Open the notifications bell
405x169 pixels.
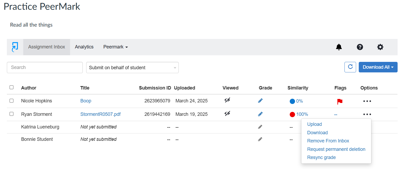tap(339, 47)
